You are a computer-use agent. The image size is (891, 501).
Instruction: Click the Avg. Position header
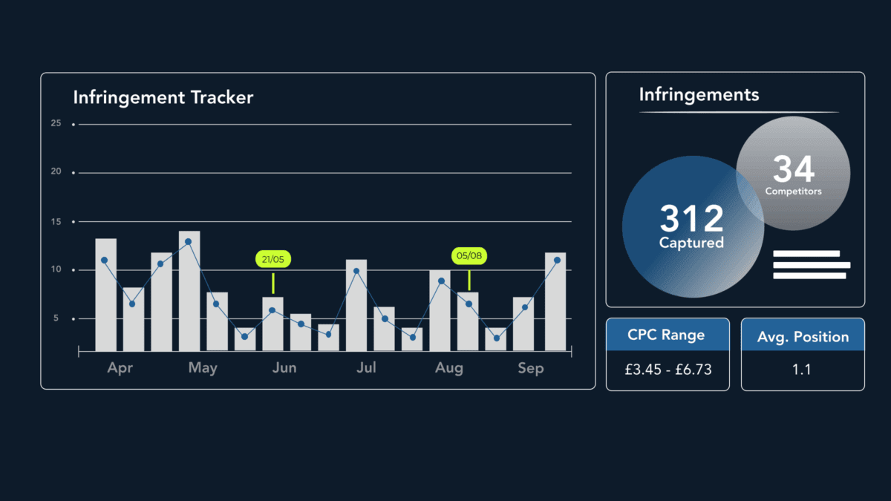[803, 337]
